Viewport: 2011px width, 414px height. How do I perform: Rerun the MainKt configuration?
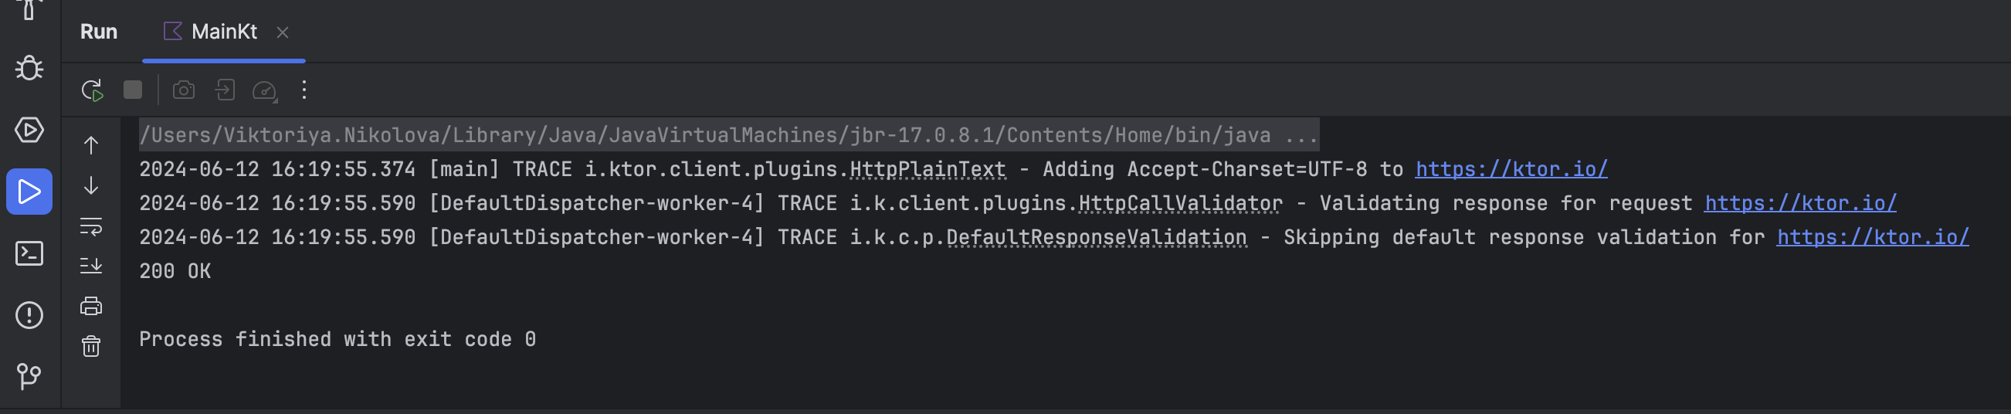point(92,90)
